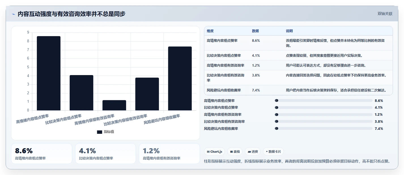Open the 8.6% 高情绪内容组点赞率 stat card
Viewport: 404px width, 175px height.
tap(42, 154)
